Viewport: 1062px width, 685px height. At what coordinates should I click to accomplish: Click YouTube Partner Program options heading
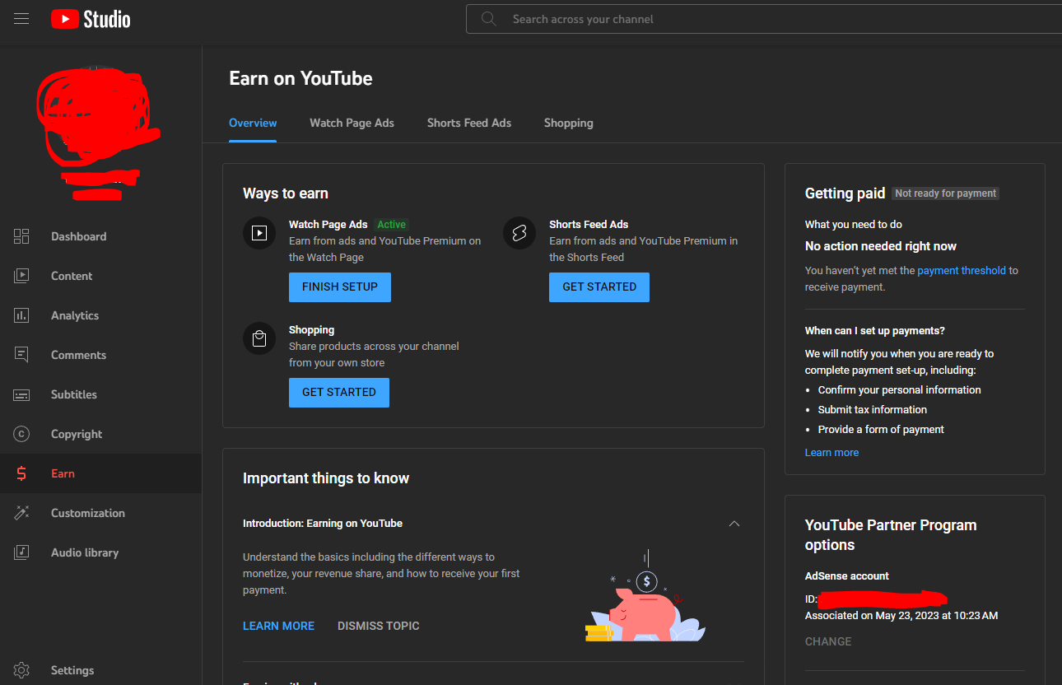pyautogui.click(x=891, y=535)
